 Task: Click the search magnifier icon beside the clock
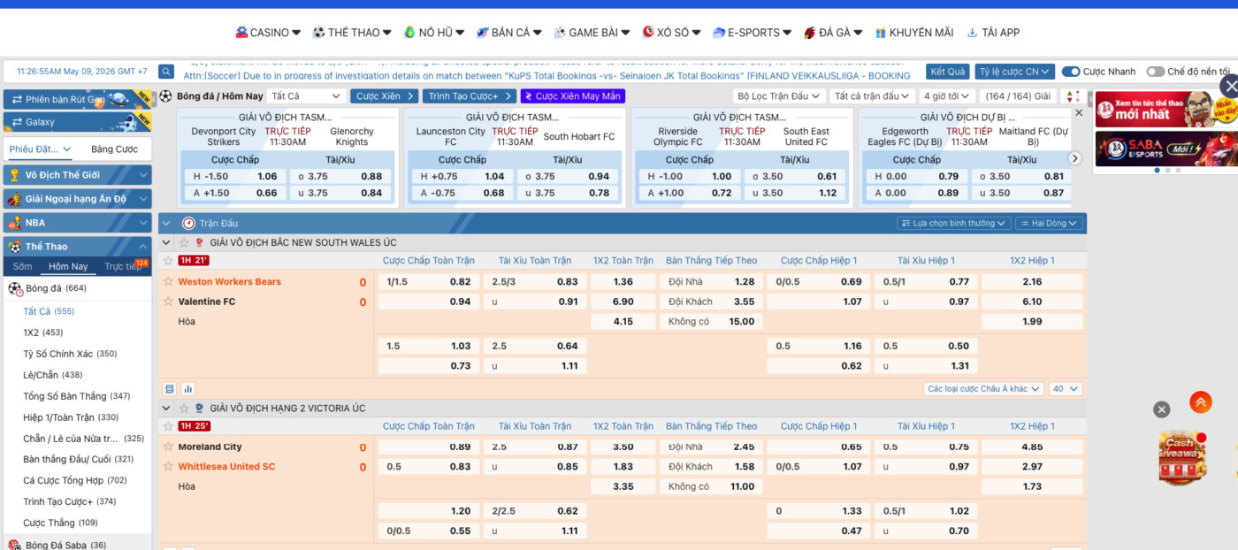coord(166,72)
